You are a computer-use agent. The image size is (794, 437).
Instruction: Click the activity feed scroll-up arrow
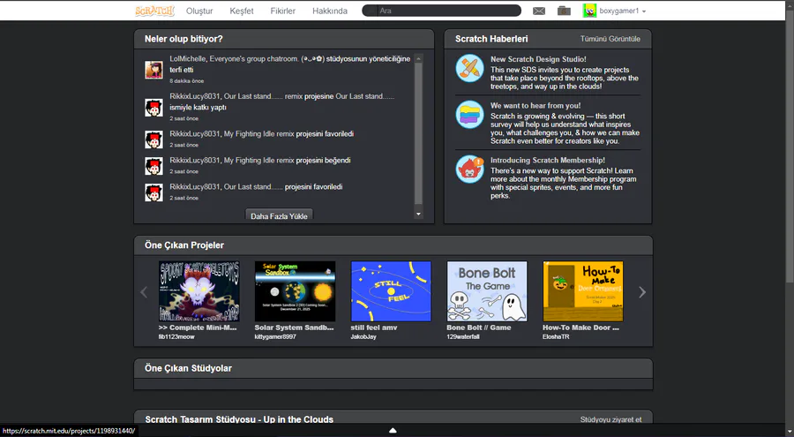coord(418,59)
